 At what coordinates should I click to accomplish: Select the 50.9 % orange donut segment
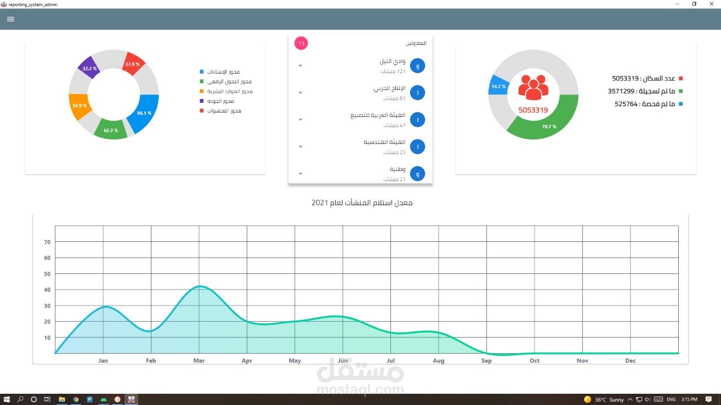(79, 106)
